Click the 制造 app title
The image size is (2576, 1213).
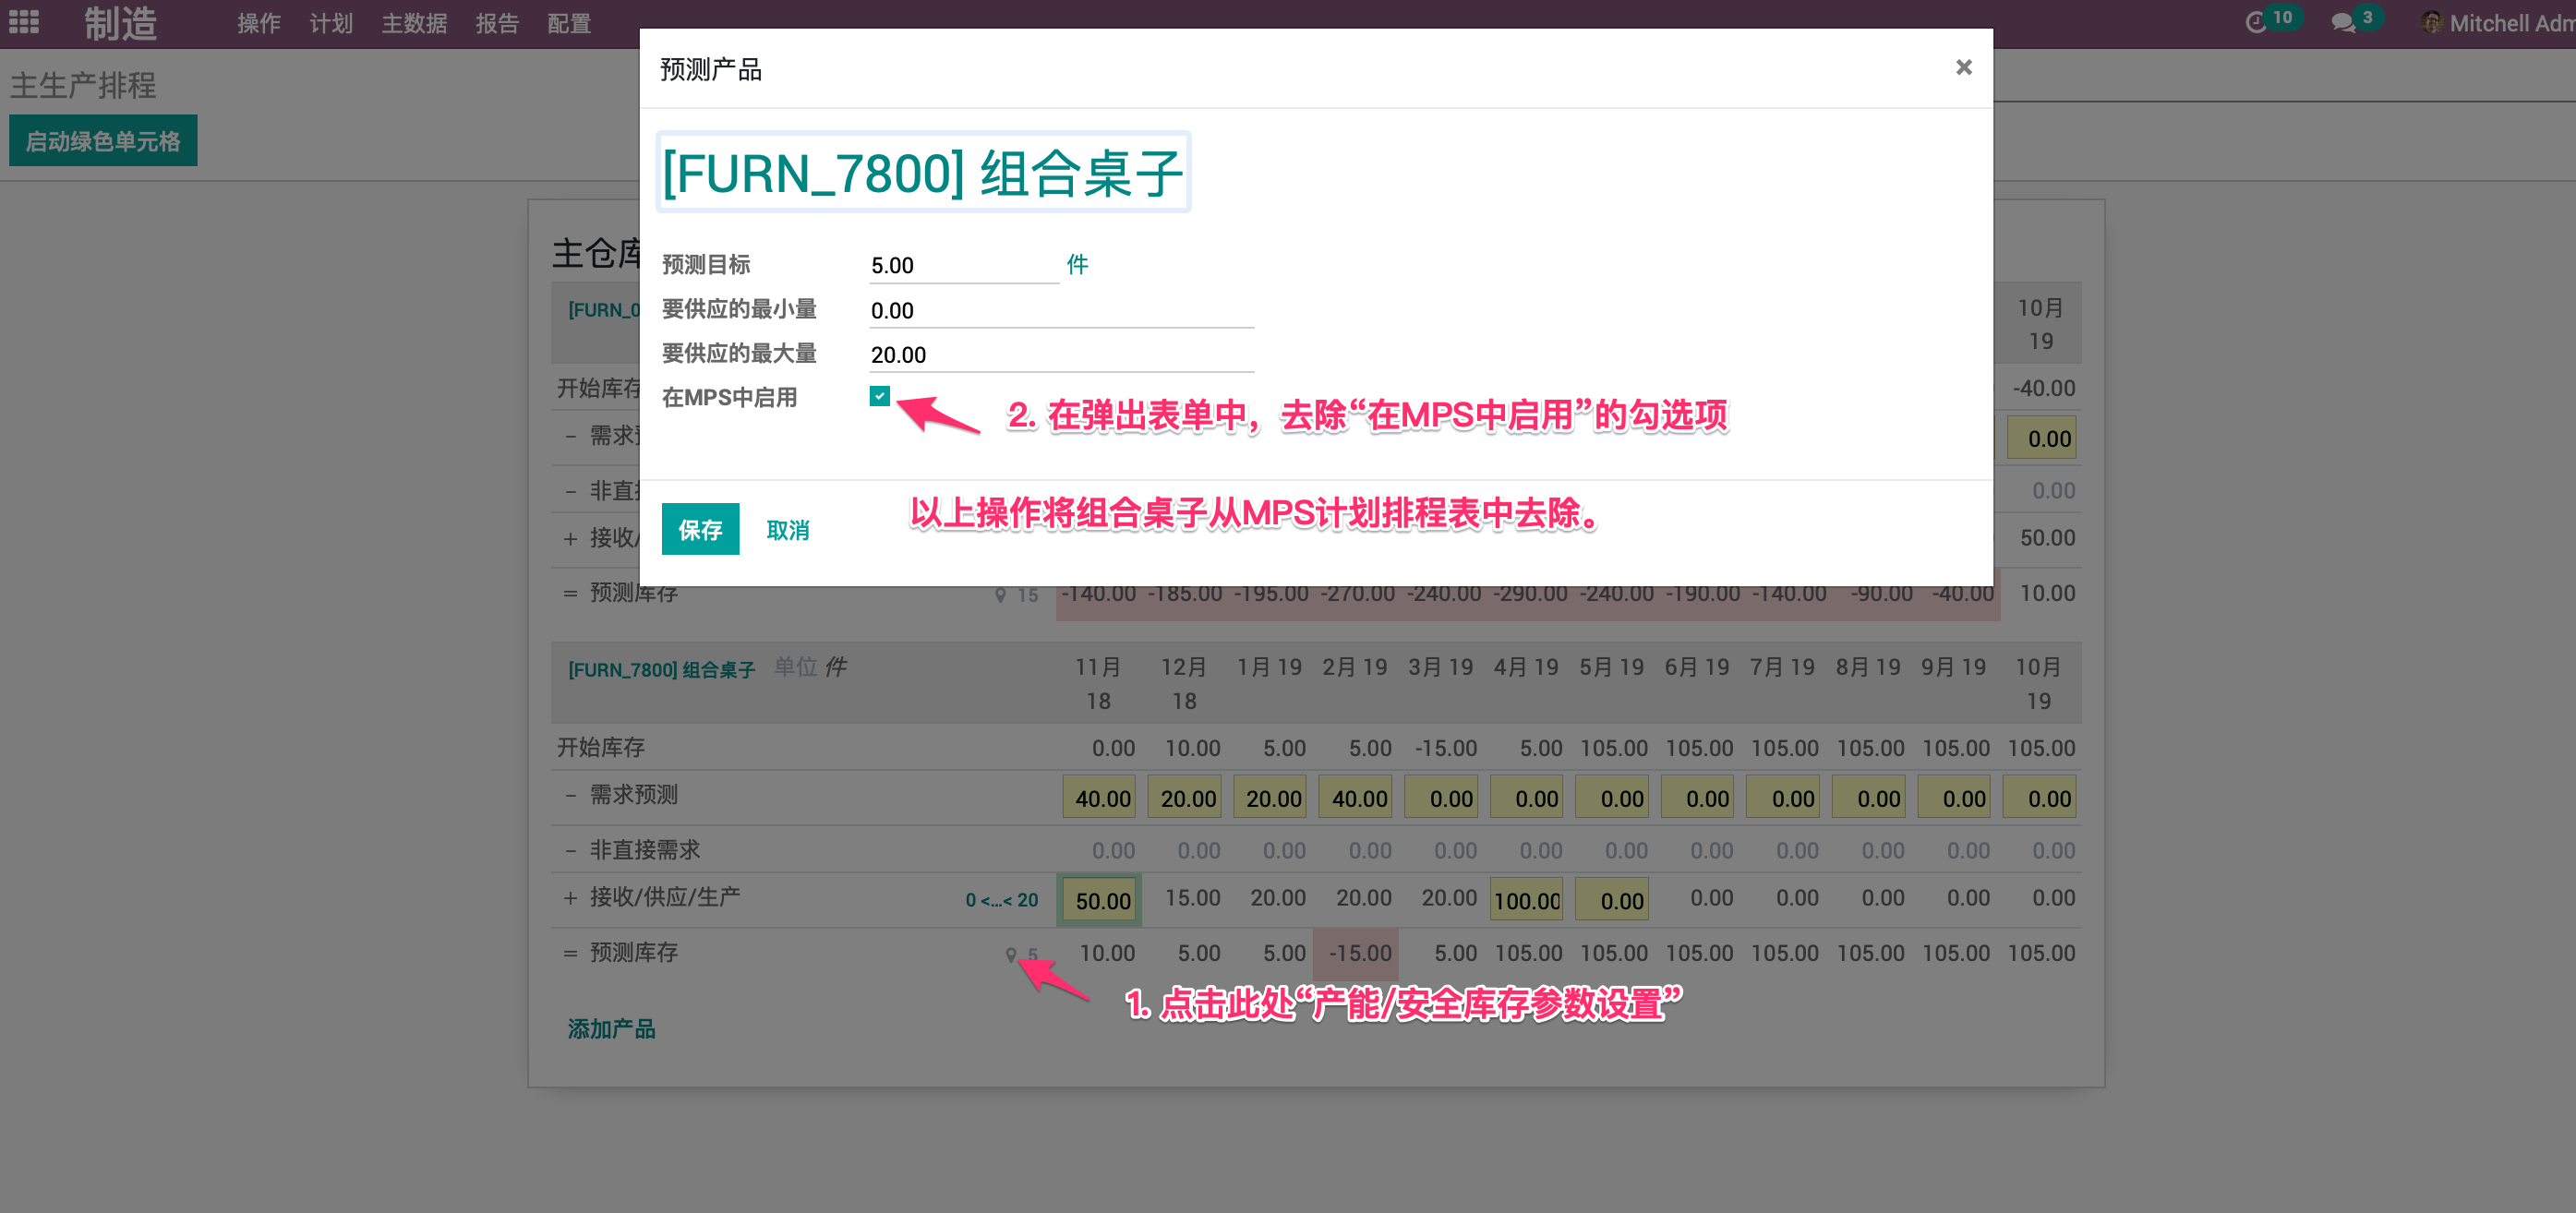point(120,23)
